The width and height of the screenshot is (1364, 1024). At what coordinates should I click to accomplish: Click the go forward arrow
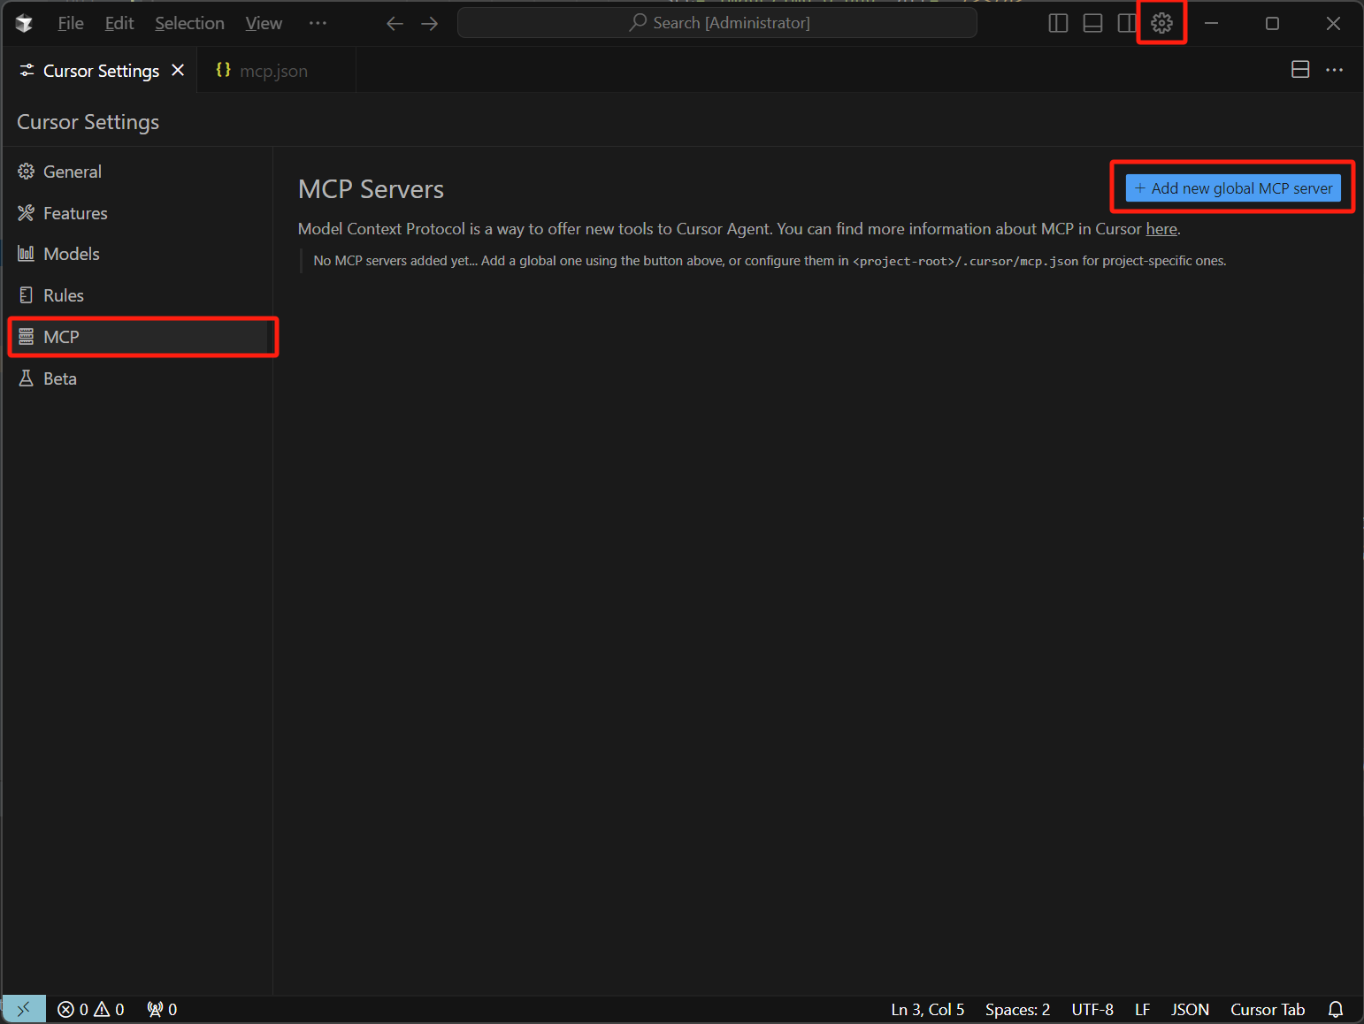pyautogui.click(x=430, y=23)
